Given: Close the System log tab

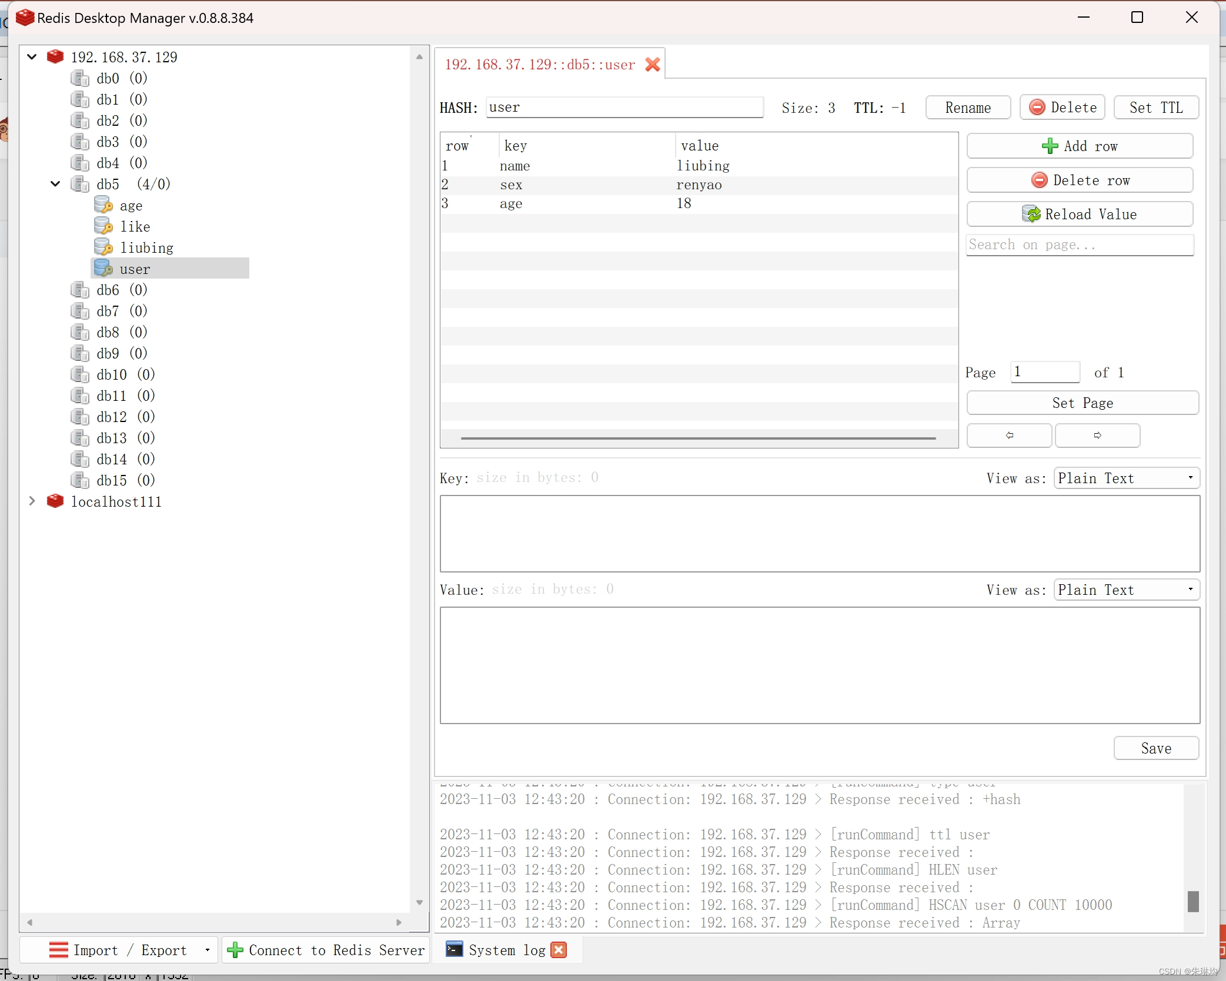Looking at the screenshot, I should 559,950.
